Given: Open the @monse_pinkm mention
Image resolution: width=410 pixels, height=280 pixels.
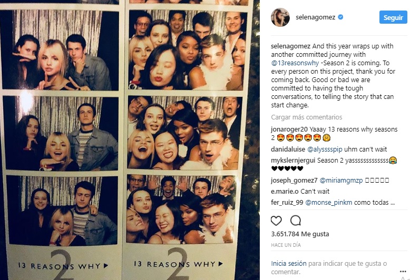Looking at the screenshot, I should click(x=329, y=203).
